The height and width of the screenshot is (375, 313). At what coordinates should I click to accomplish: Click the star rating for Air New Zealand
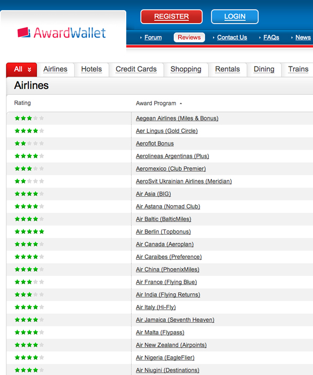point(29,345)
